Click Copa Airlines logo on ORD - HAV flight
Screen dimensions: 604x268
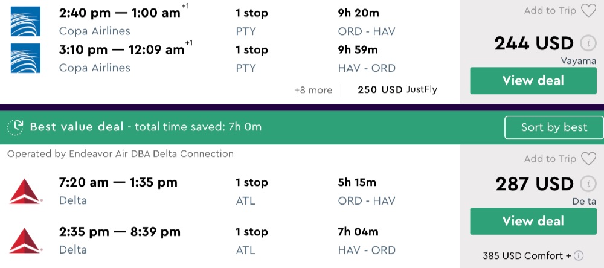click(x=25, y=22)
